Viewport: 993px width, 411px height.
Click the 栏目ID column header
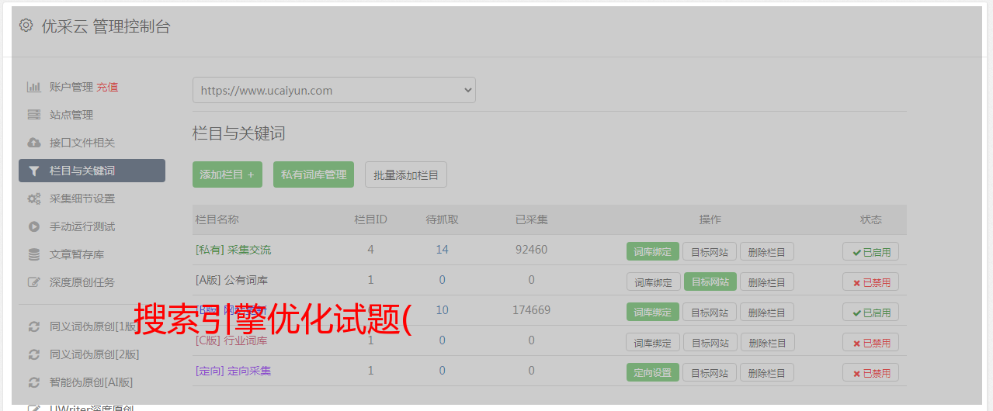pyautogui.click(x=370, y=219)
